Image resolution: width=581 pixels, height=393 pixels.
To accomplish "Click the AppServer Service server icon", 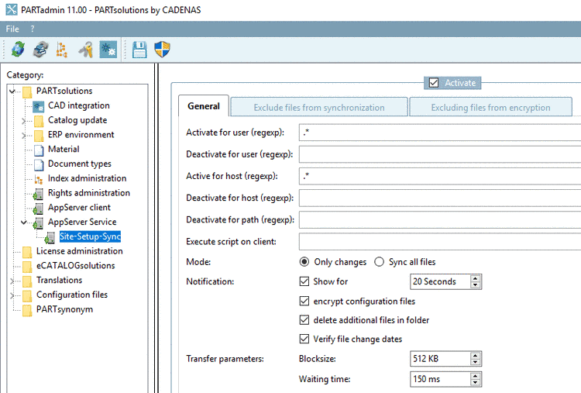I will [38, 222].
